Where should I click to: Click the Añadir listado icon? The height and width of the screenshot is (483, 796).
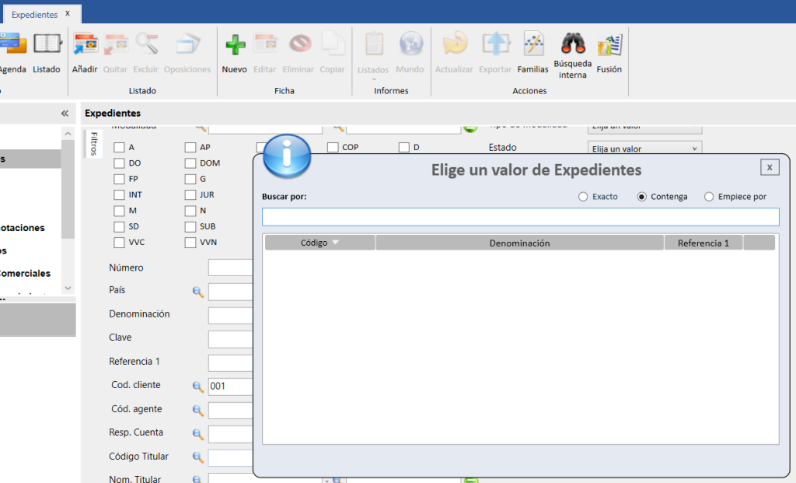coord(85,46)
